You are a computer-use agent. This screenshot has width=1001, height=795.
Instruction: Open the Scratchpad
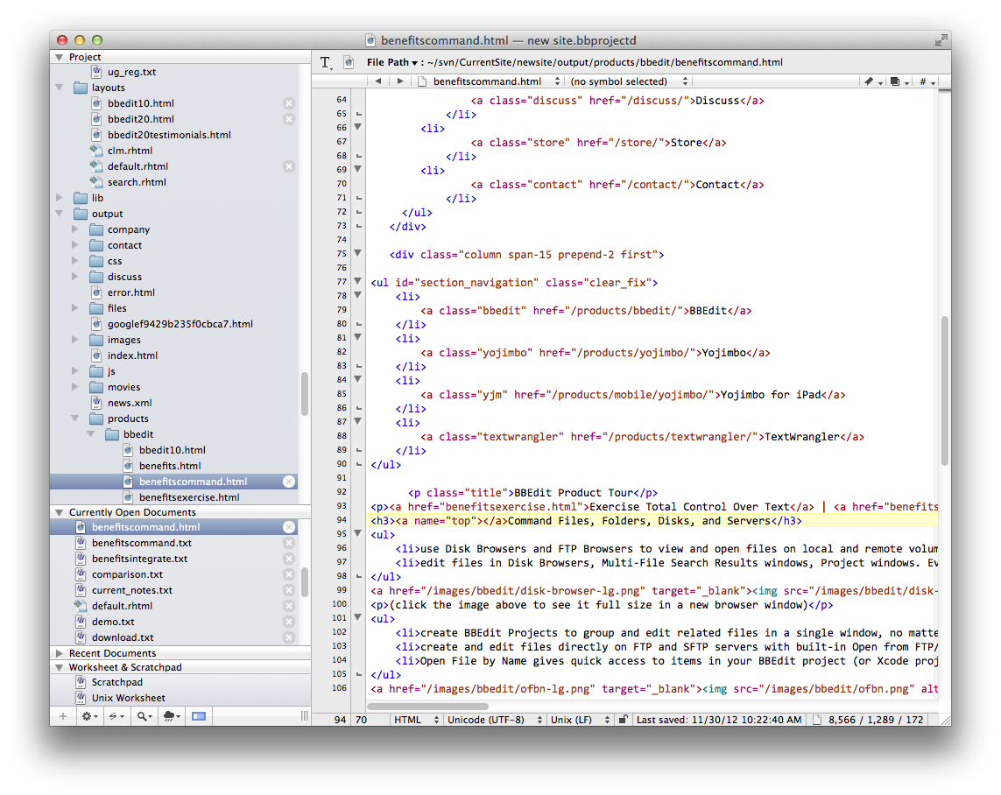[x=116, y=682]
